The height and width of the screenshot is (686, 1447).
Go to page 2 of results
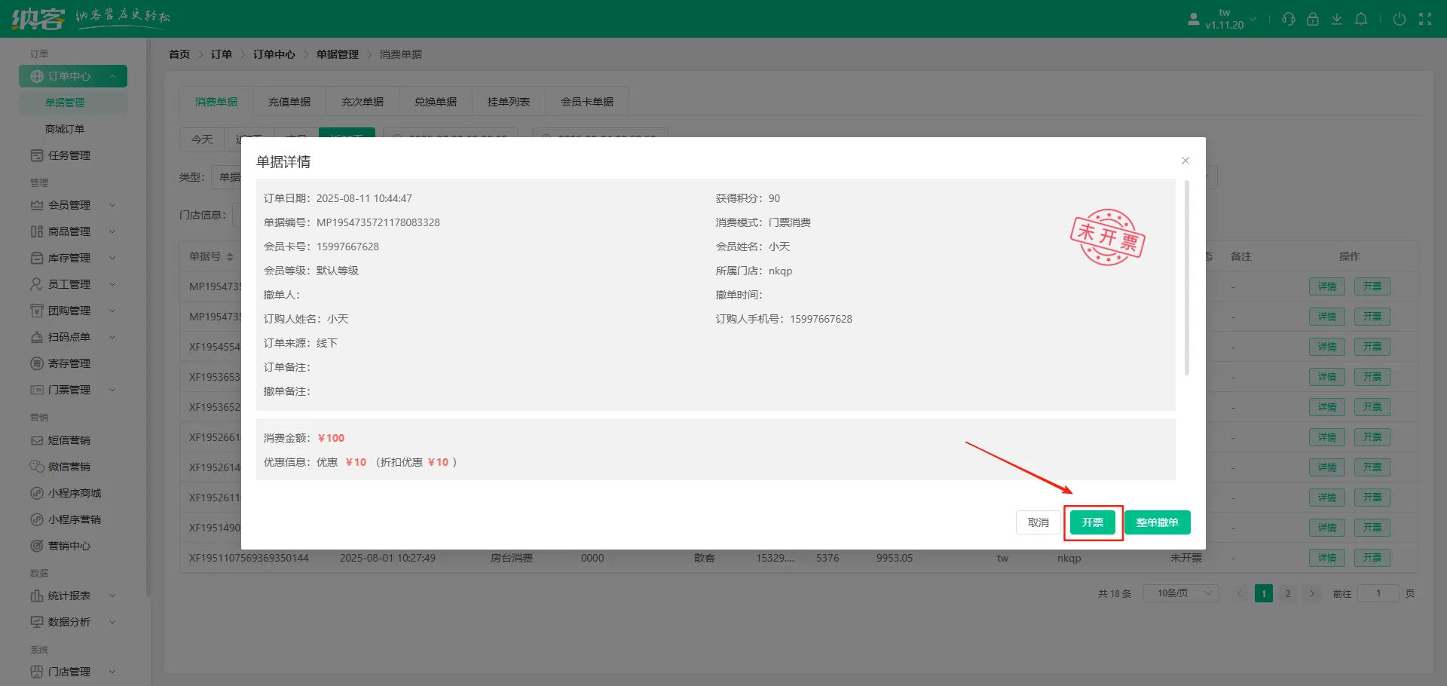[x=1288, y=593]
